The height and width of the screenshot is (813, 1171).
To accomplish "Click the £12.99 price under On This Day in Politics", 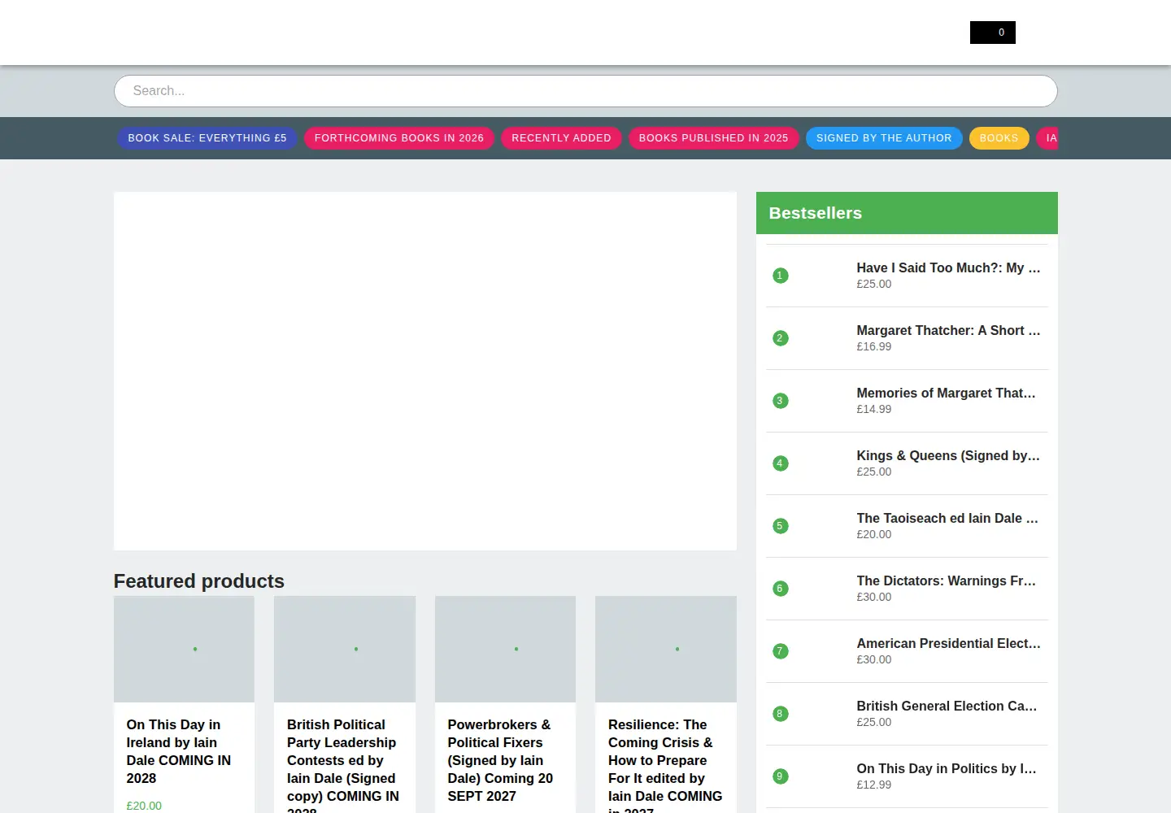I will click(874, 785).
